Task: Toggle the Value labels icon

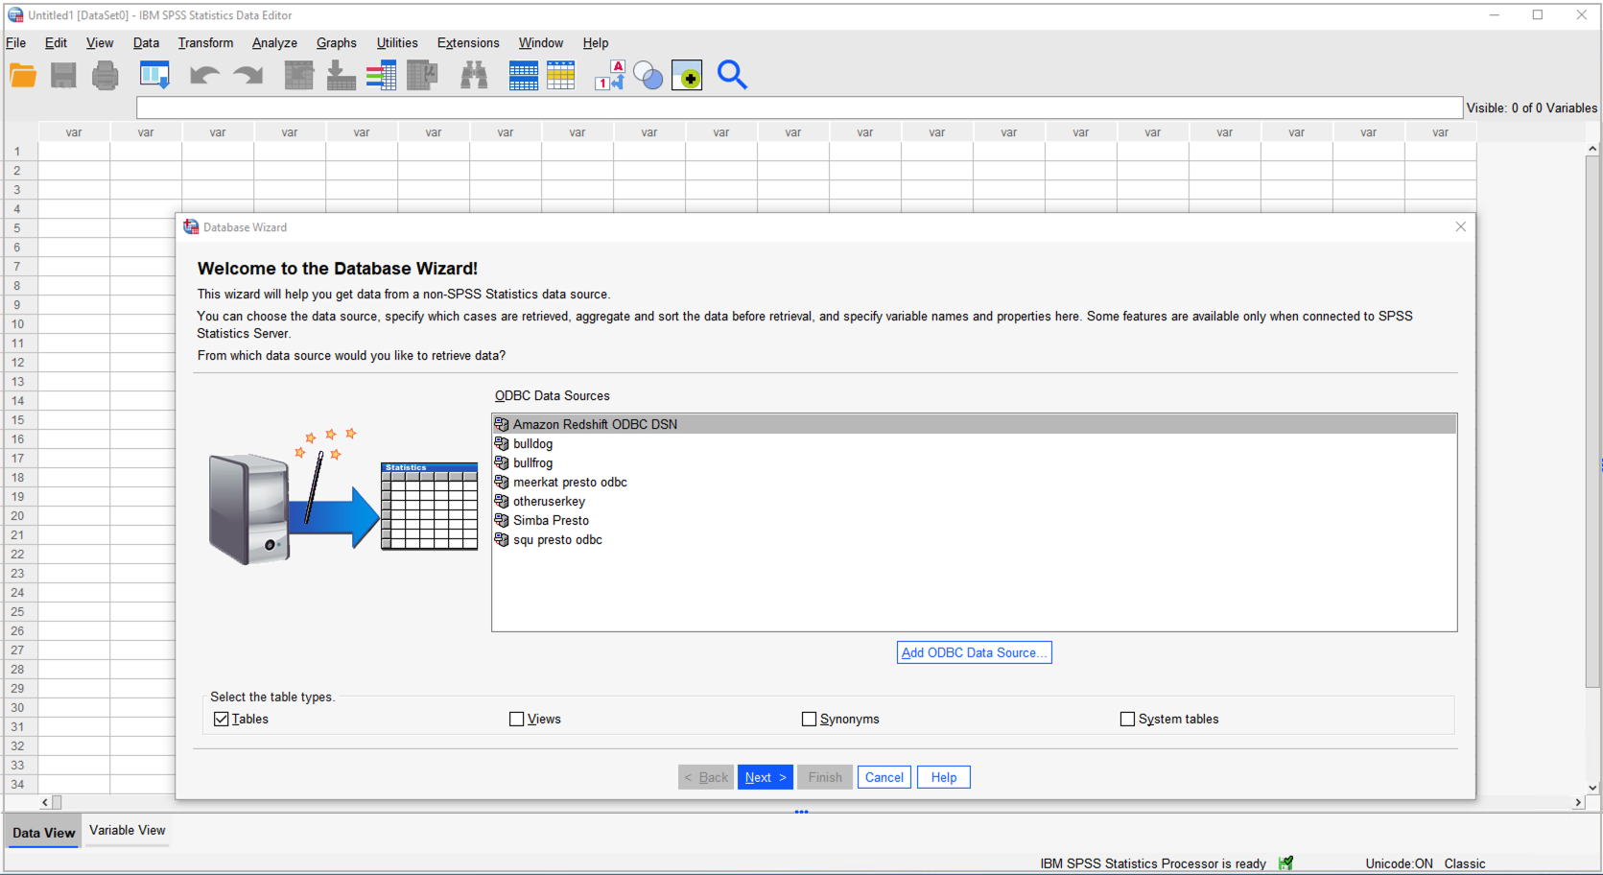Action: [x=610, y=75]
